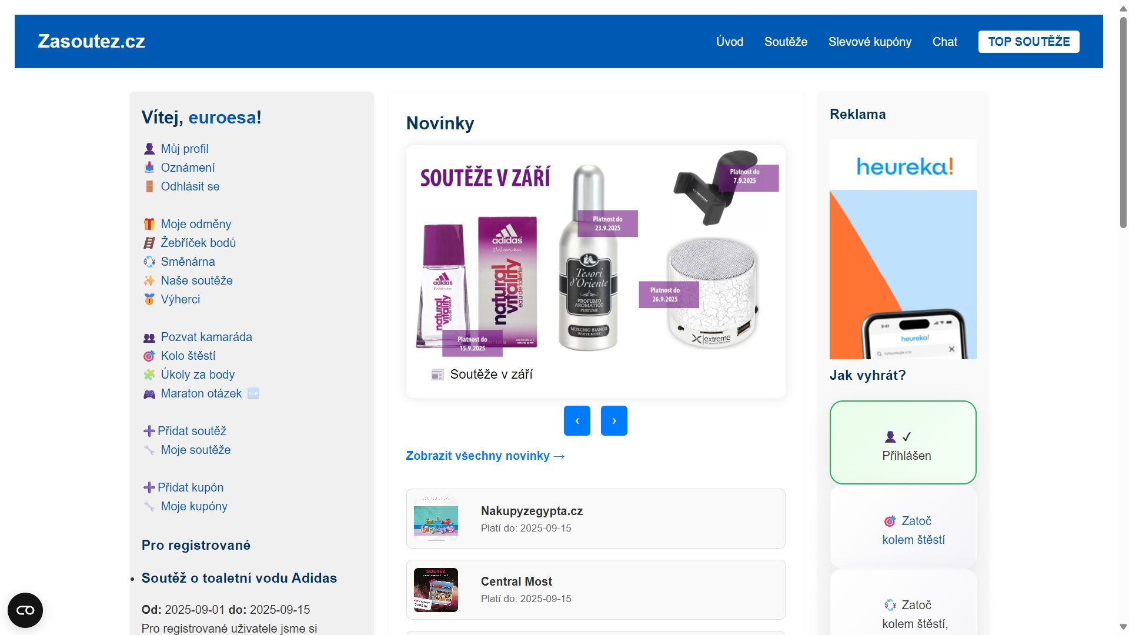Click the wrench icon beside Moje soutěže
Screen dimensions: 1129x635
[x=149, y=450]
